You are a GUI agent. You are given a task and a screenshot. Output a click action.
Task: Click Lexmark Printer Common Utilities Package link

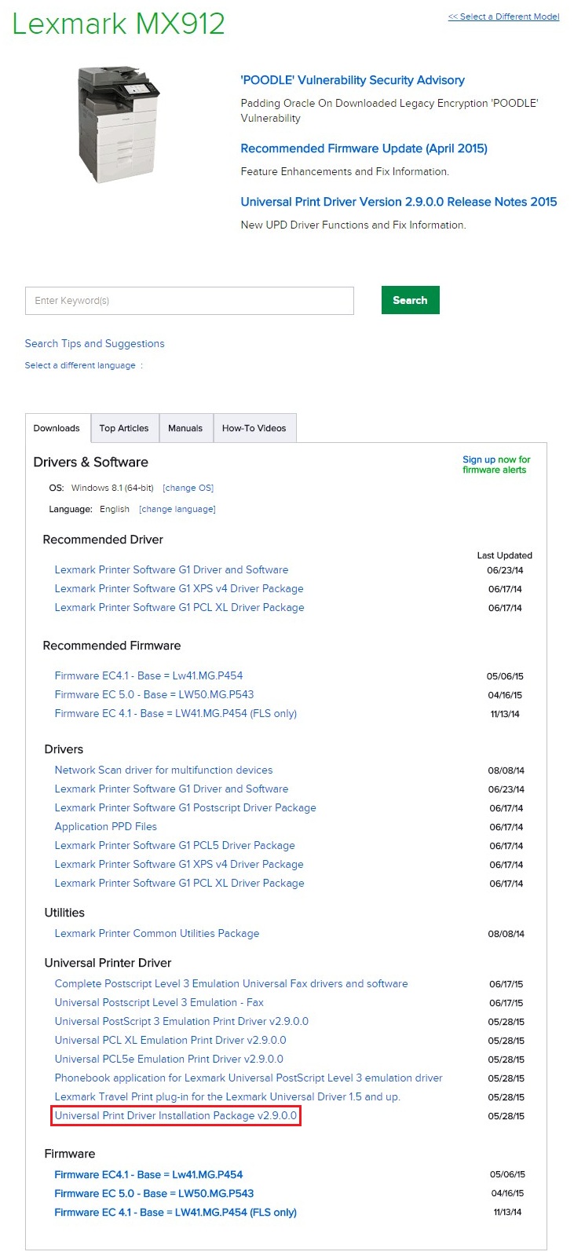tap(156, 933)
